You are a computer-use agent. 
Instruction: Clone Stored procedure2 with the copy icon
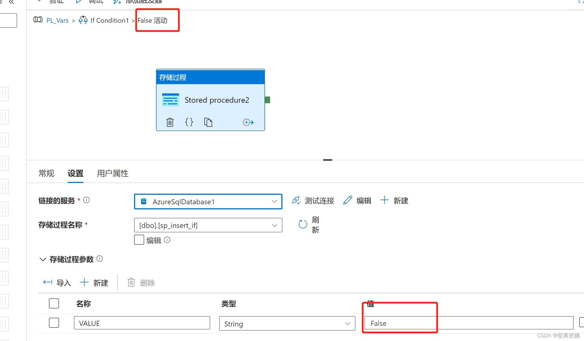click(x=208, y=122)
